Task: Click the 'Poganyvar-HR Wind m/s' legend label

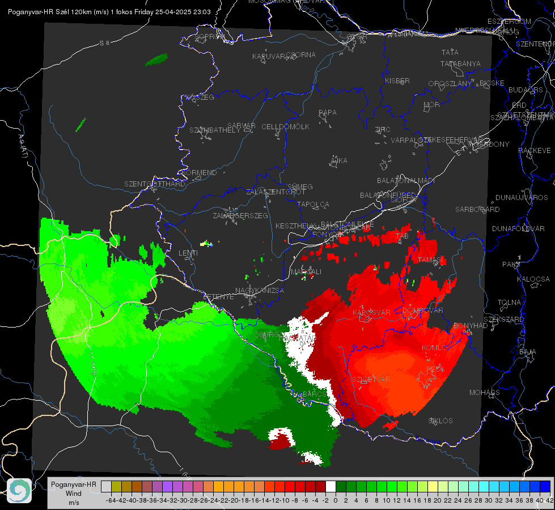Action: 74,494
